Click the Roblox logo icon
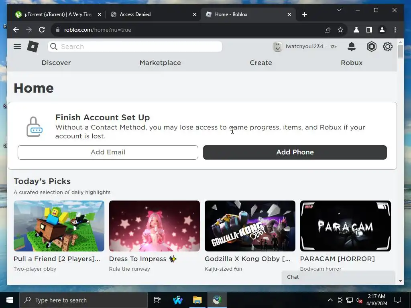The image size is (411, 308). (x=33, y=47)
